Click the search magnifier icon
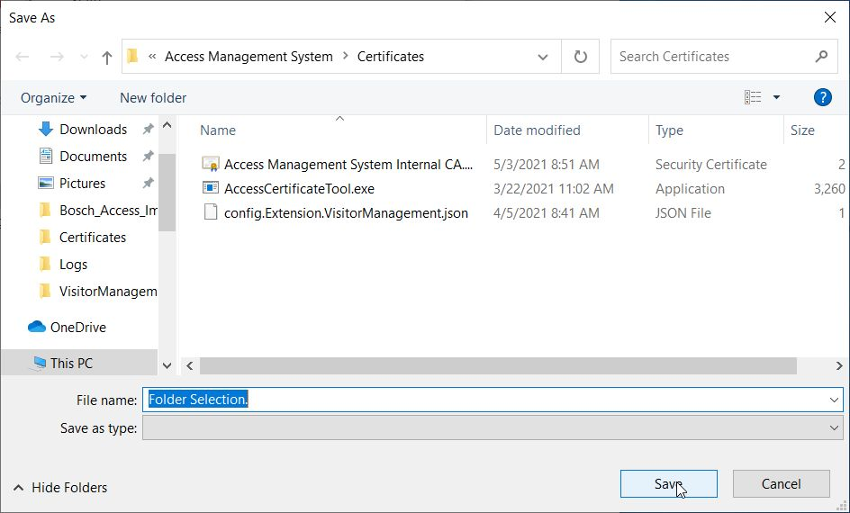850x513 pixels. pos(821,56)
